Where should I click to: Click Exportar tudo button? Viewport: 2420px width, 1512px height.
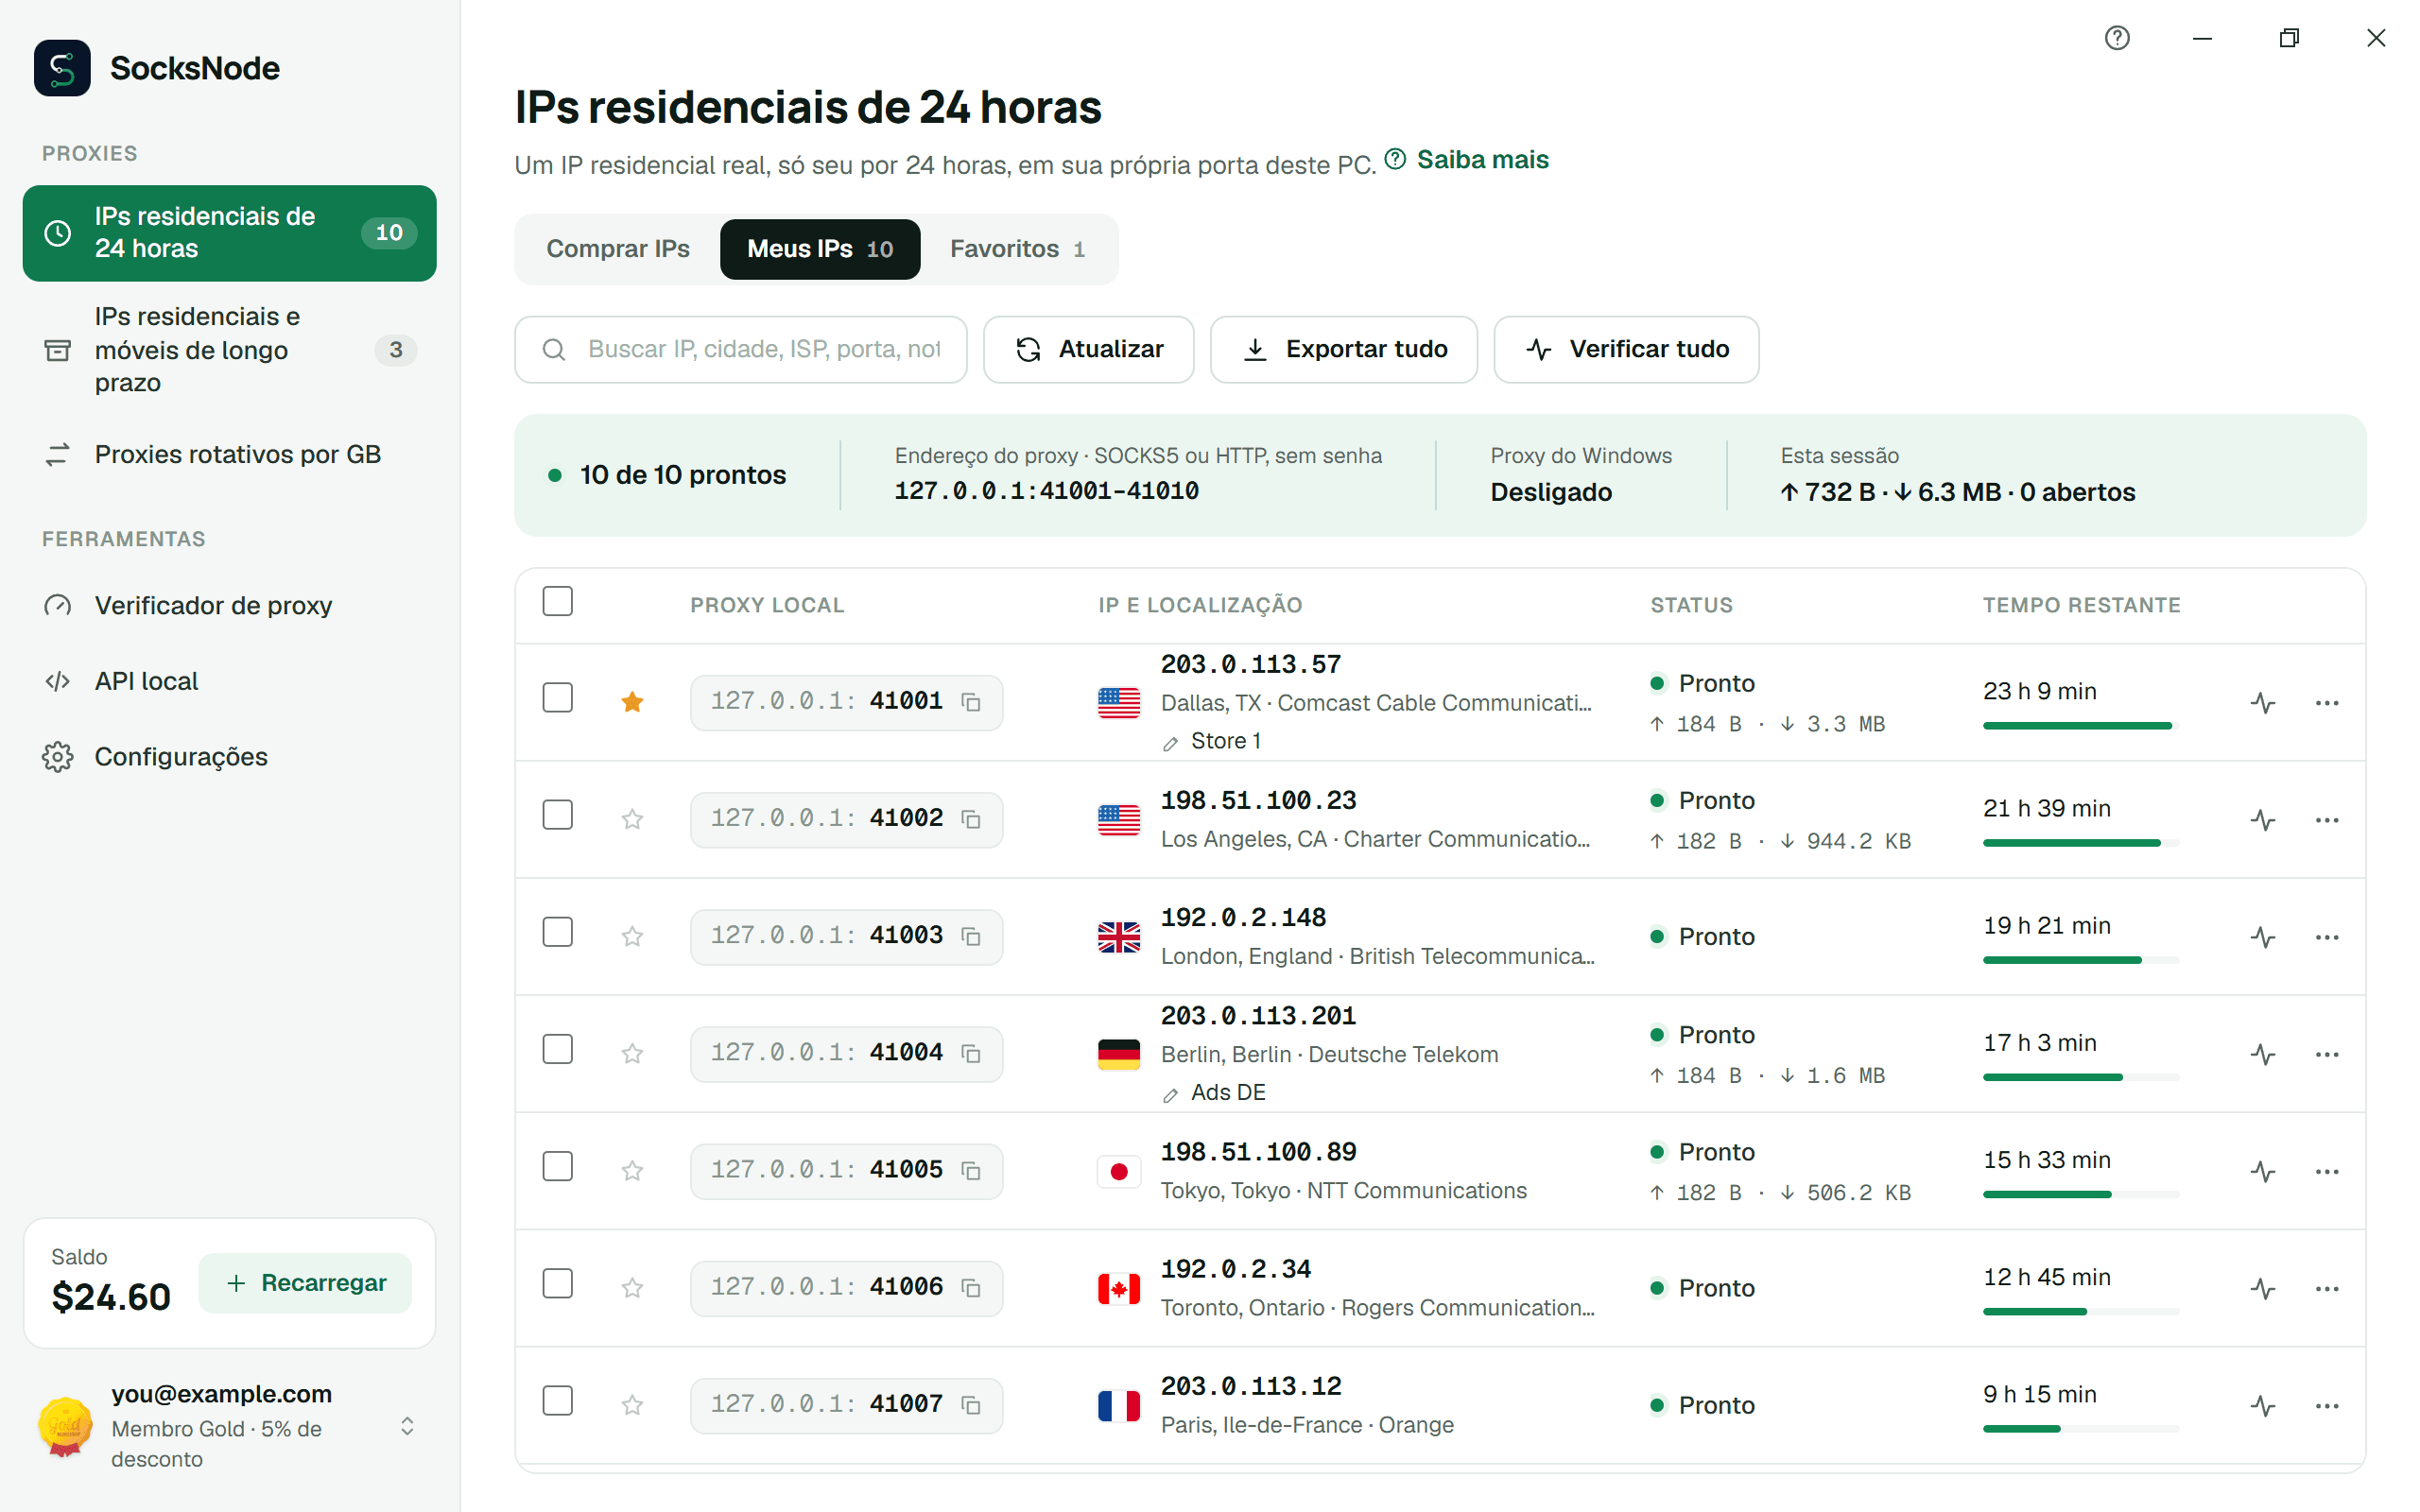[1343, 349]
